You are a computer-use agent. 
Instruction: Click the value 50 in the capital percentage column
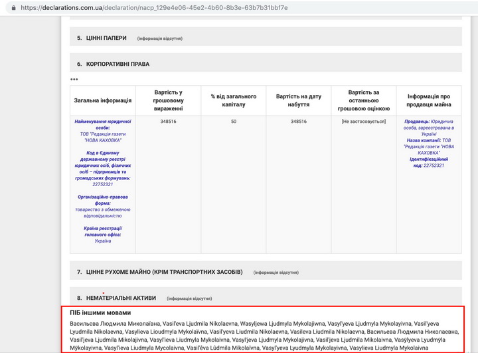pos(233,122)
